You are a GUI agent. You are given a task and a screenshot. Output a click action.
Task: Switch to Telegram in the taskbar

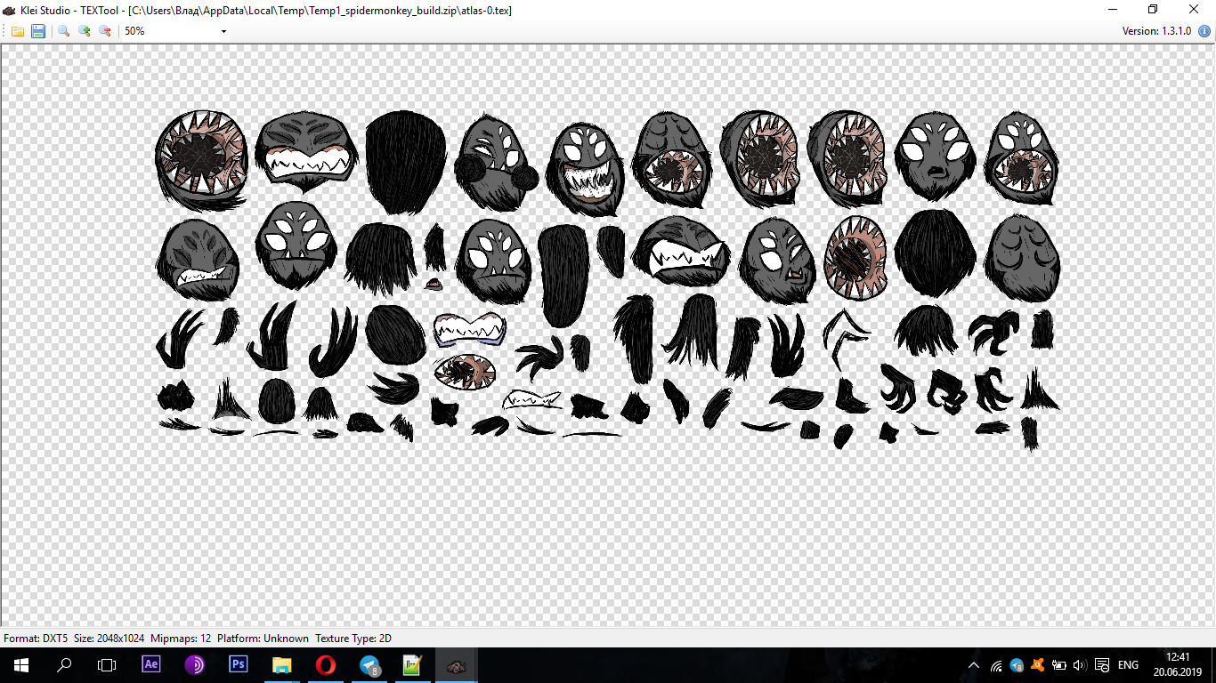click(369, 664)
